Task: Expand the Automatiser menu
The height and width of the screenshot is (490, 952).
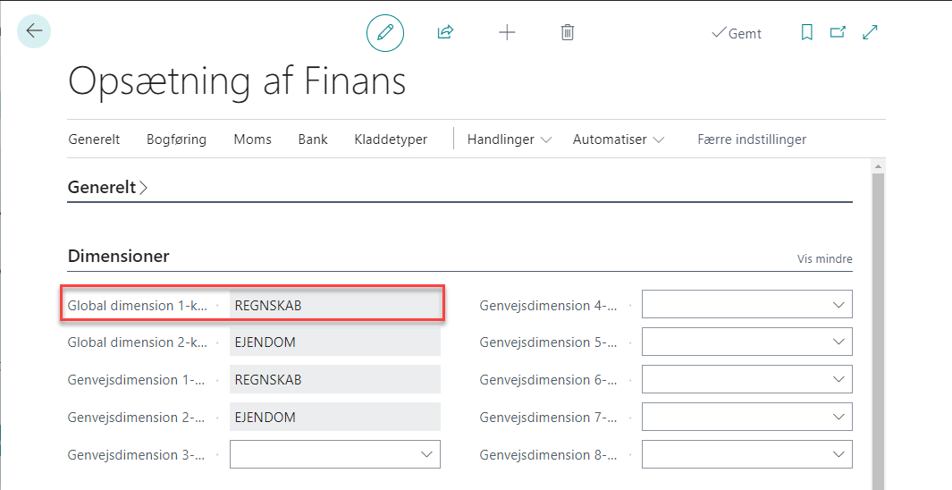Action: pos(618,139)
